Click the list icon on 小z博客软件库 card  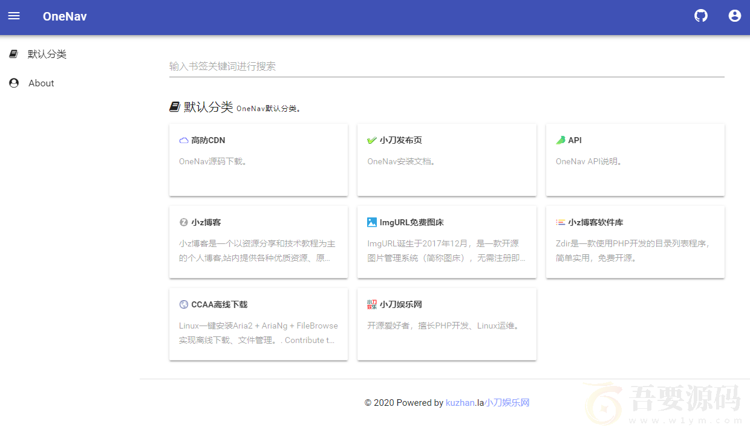coord(561,222)
